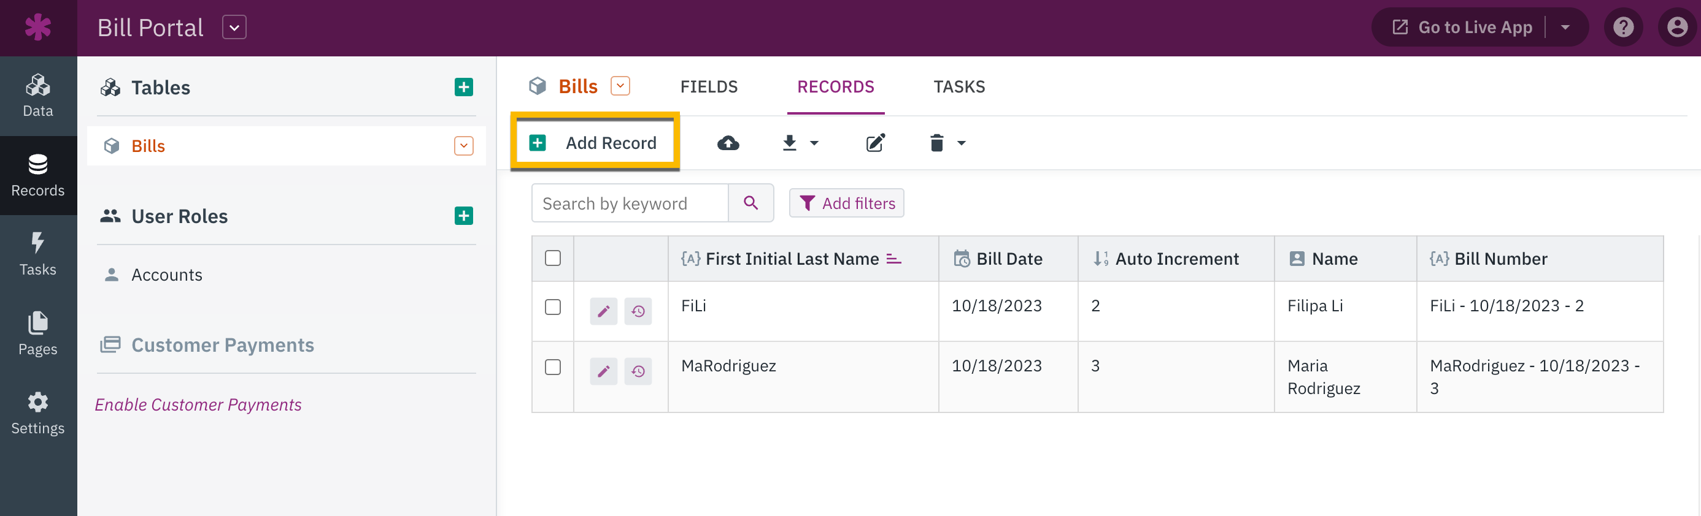Expand the Bill Portal app dropdown

(234, 28)
